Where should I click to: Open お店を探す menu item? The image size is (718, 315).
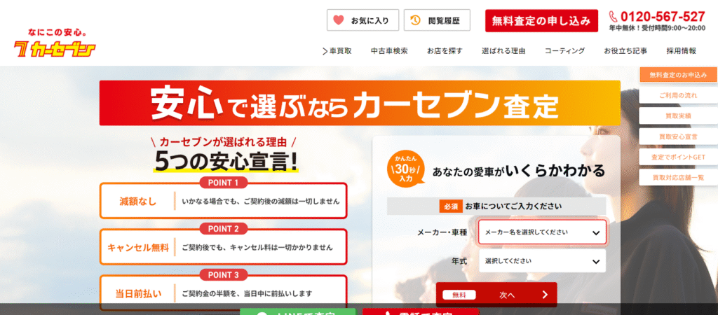pos(445,50)
